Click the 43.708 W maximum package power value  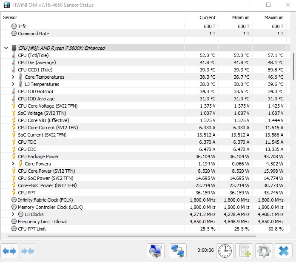click(273, 156)
